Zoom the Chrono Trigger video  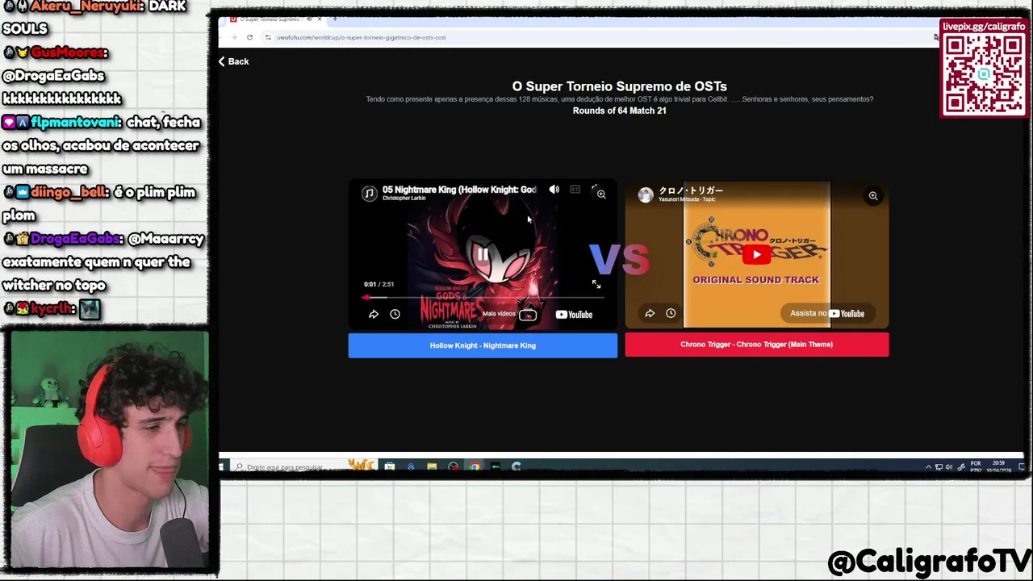[872, 196]
